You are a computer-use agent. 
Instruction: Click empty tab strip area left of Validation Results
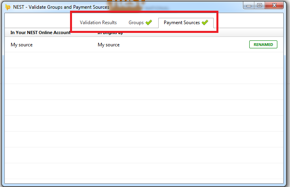coord(40,22)
